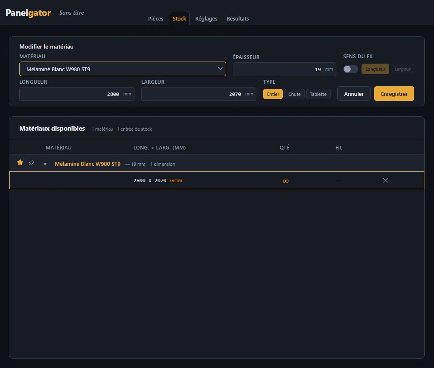Delete the 2800 × 2070 stock entry

(x=385, y=180)
